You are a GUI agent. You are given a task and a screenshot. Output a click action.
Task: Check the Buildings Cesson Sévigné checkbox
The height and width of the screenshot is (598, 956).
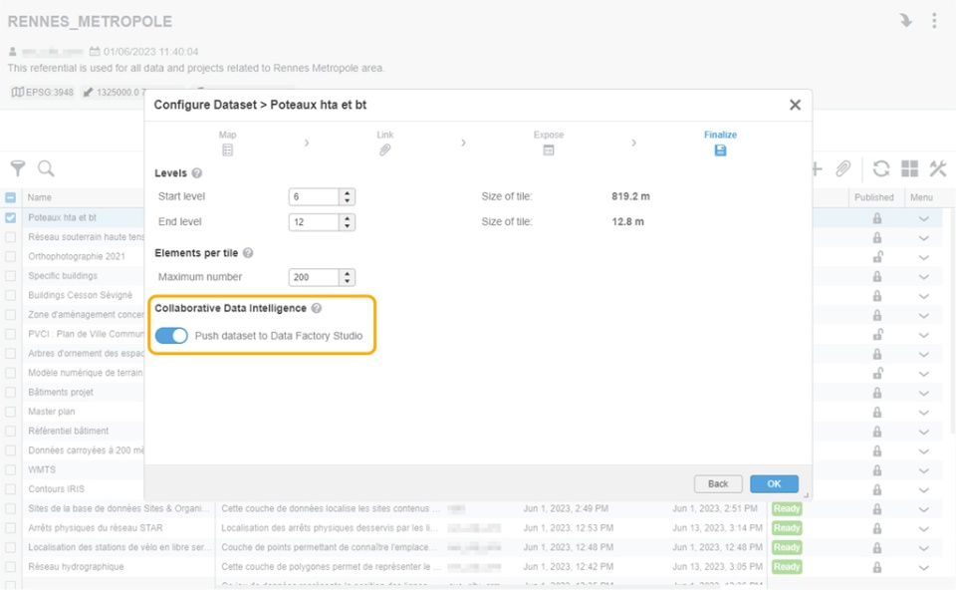(10, 295)
